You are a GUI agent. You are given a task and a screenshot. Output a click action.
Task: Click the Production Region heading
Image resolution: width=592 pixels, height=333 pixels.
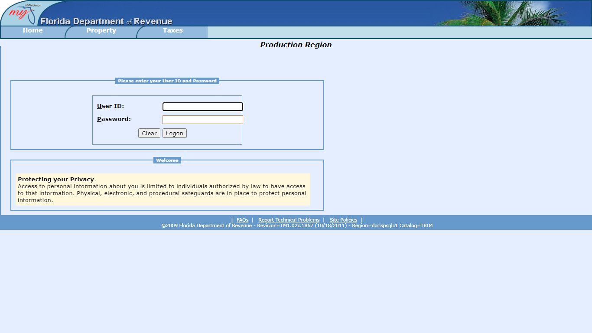[x=296, y=45]
